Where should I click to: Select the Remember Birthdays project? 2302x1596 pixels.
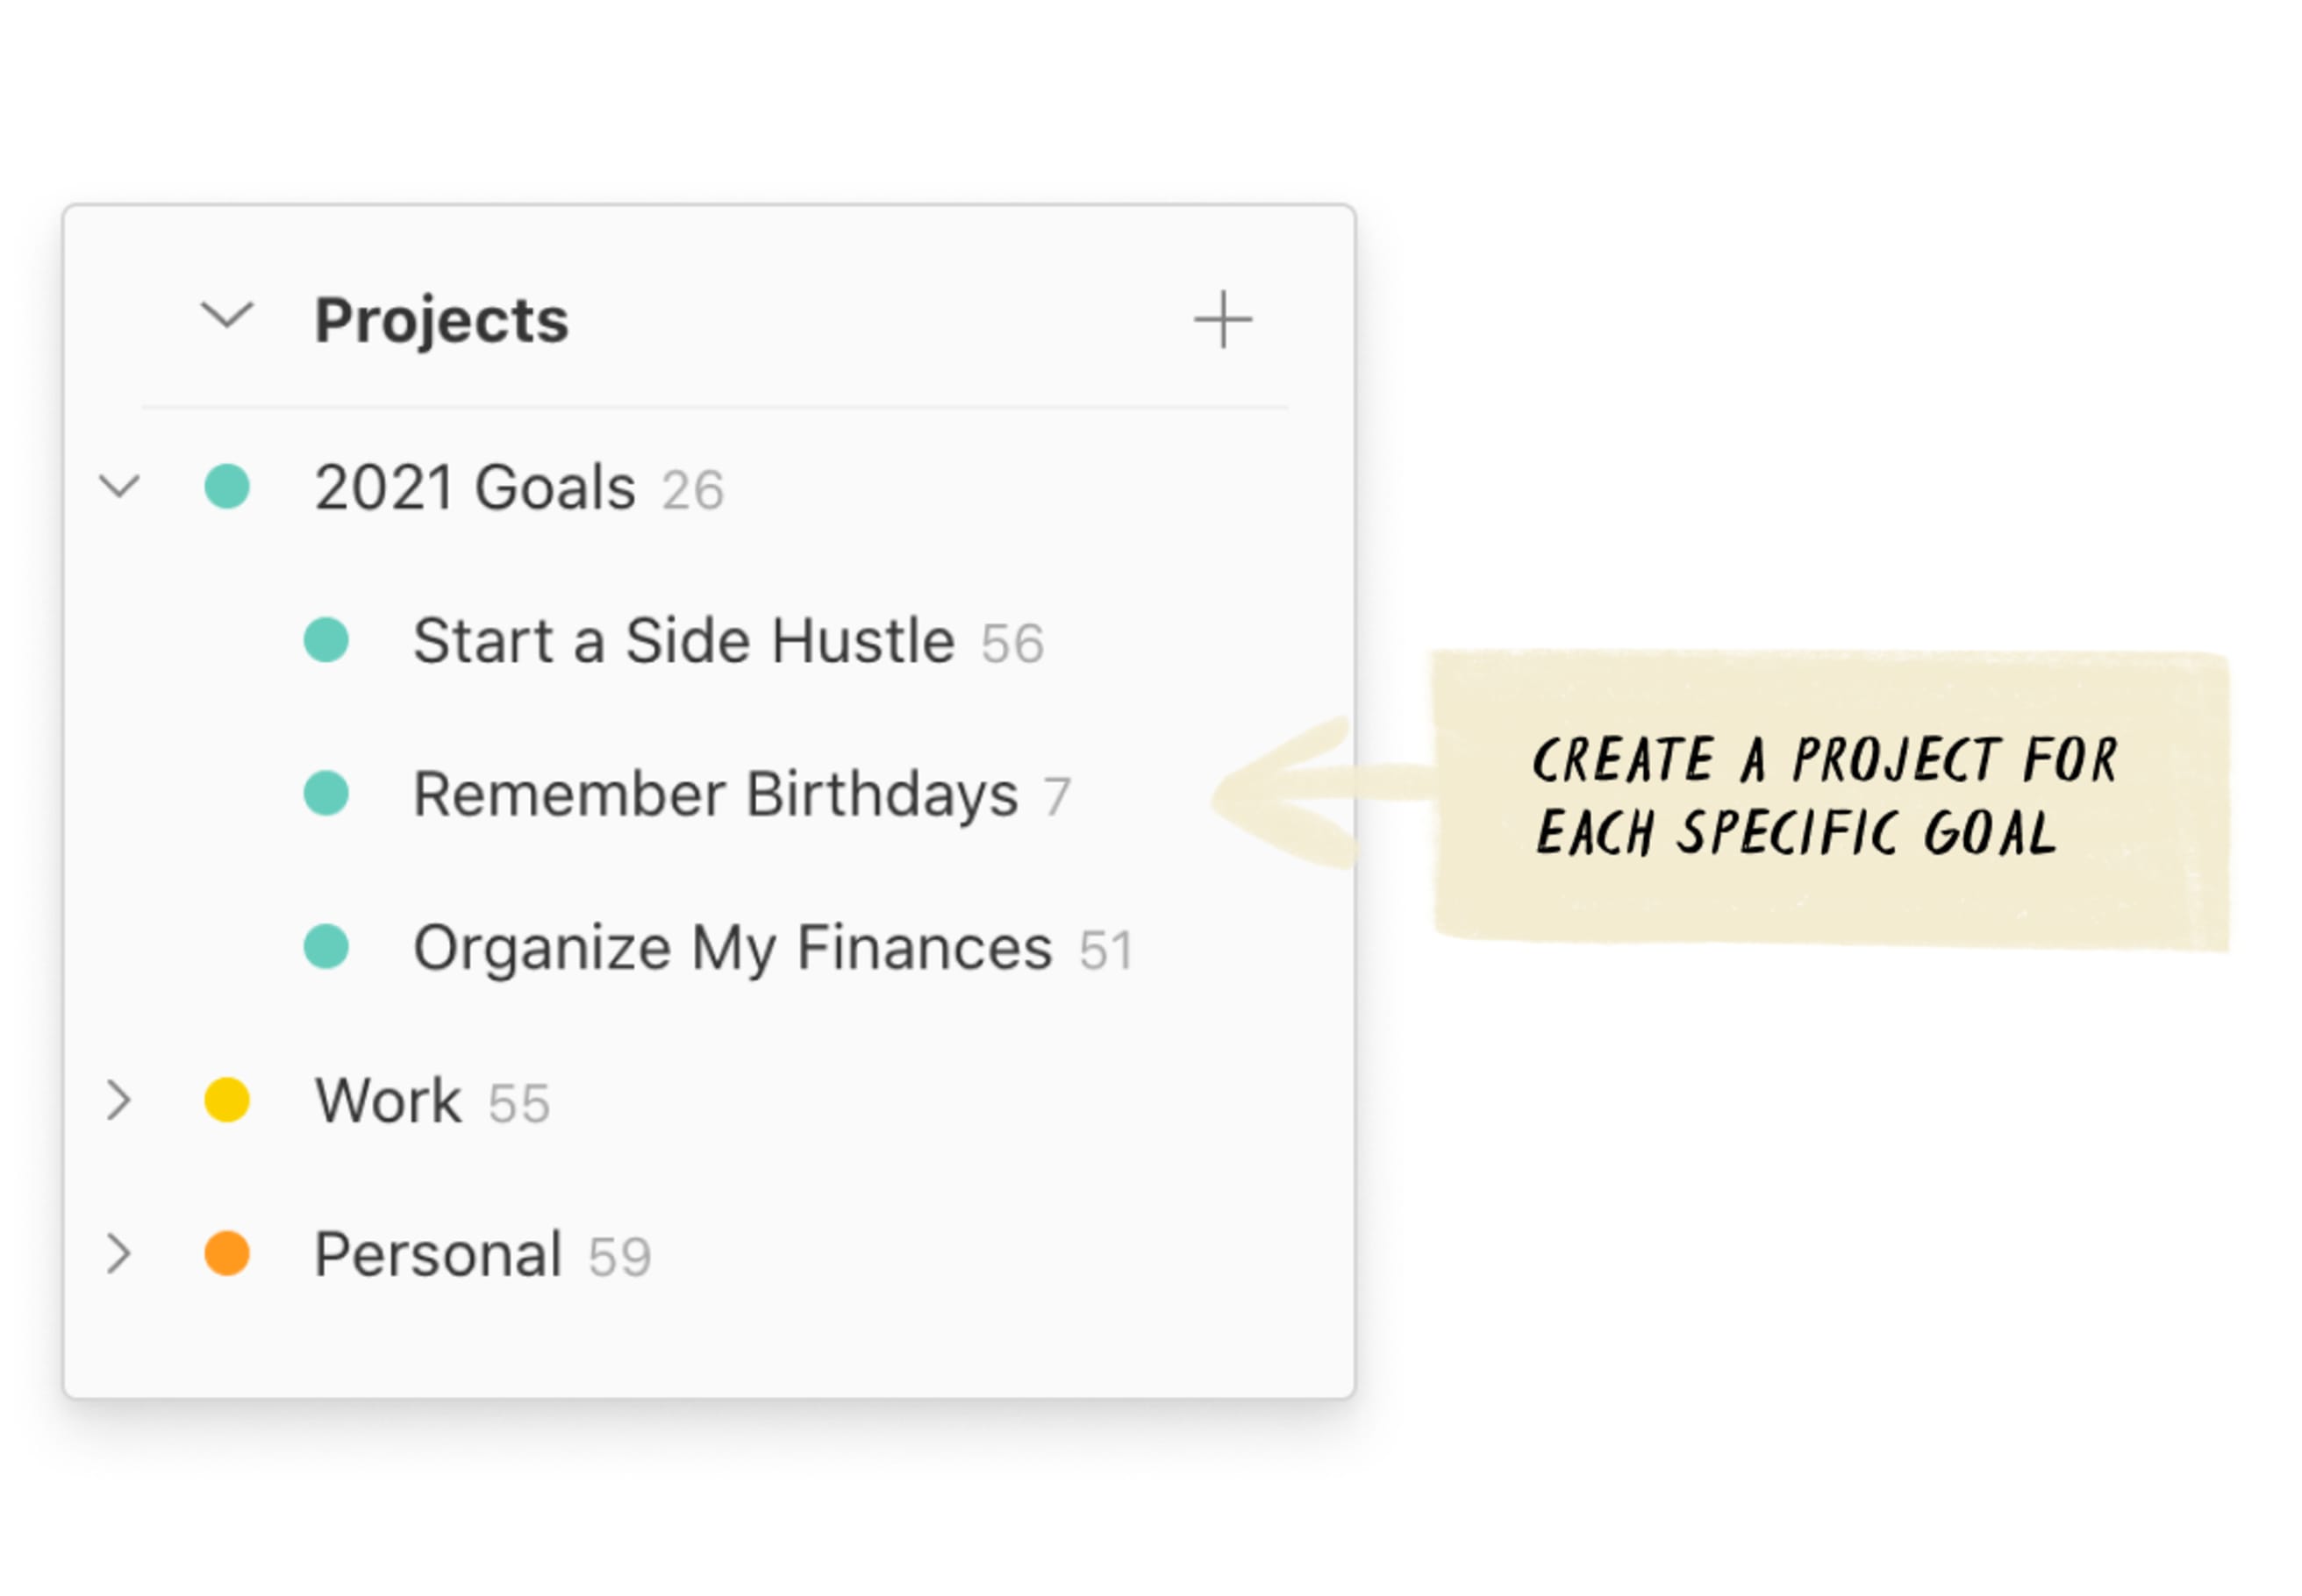pos(713,793)
